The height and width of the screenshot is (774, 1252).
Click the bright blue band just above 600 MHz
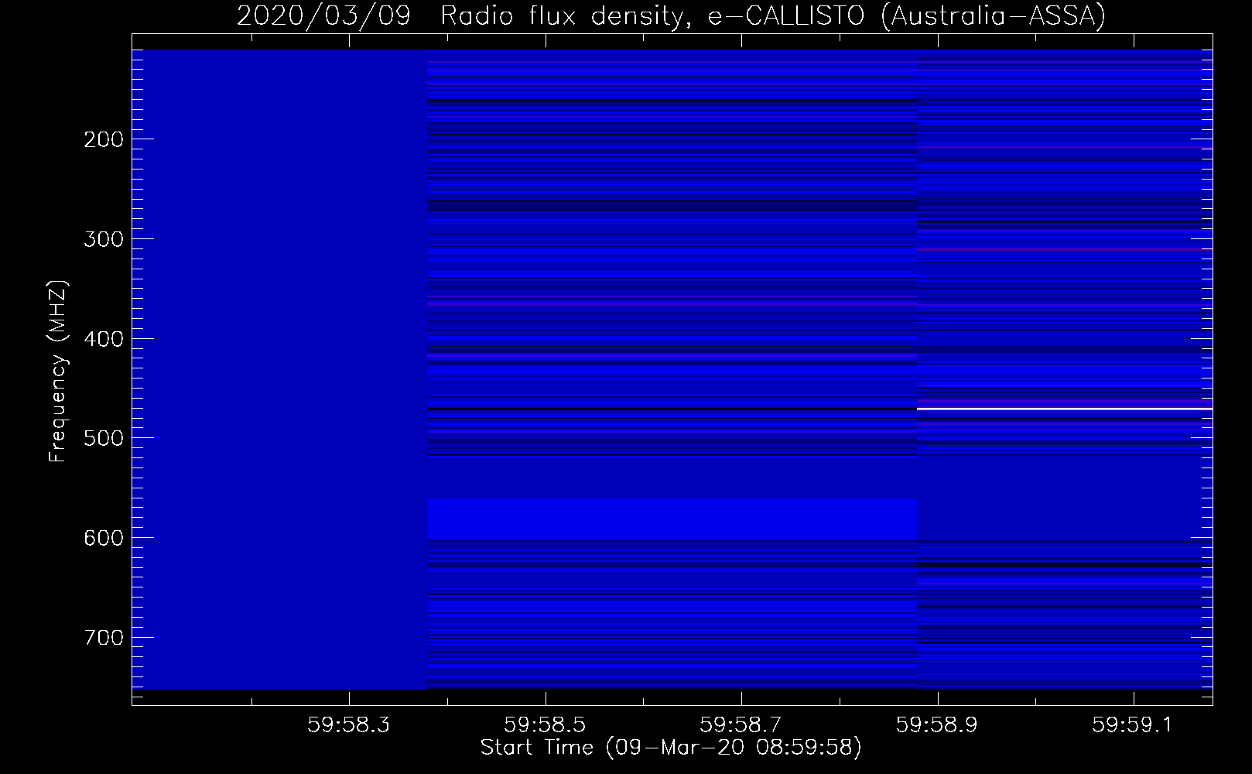(672, 519)
